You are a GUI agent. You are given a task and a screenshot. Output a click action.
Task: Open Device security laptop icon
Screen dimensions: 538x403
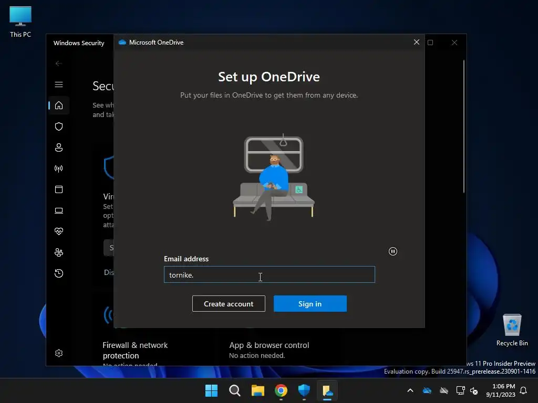click(x=59, y=210)
